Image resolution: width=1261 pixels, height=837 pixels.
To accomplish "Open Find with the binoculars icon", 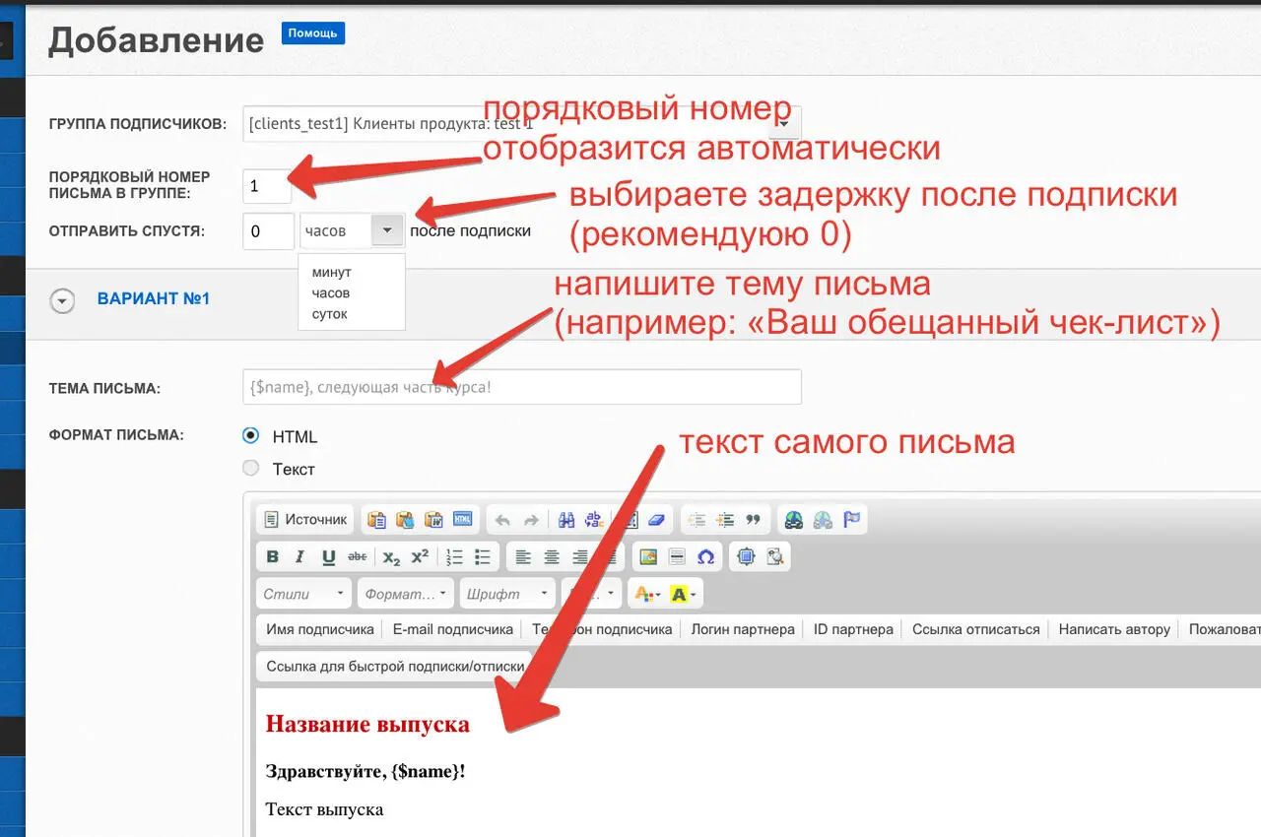I will click(x=566, y=520).
